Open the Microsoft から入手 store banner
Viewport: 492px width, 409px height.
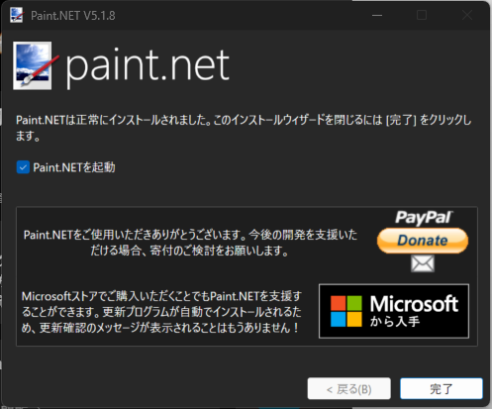click(394, 311)
